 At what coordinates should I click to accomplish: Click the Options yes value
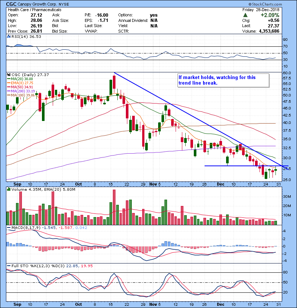[x=154, y=15]
